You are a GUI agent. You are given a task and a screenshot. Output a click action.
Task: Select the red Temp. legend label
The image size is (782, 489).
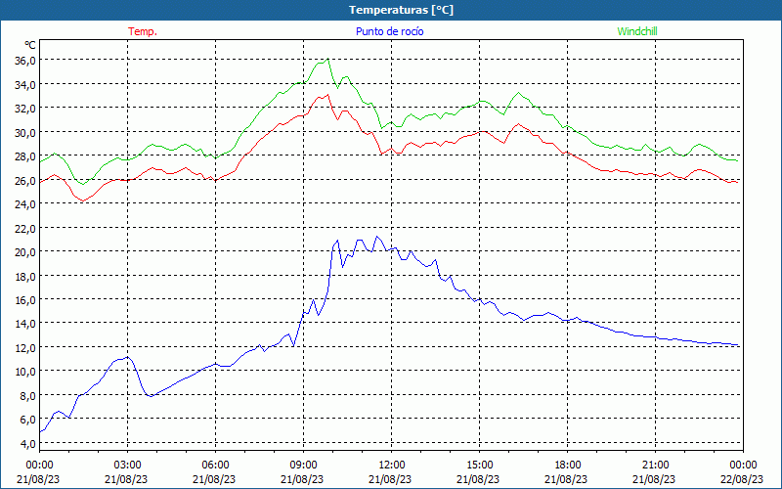click(x=143, y=31)
